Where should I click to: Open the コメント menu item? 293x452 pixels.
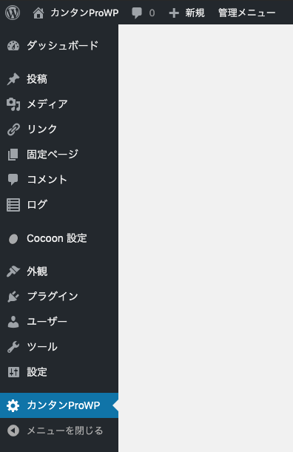[59, 180]
